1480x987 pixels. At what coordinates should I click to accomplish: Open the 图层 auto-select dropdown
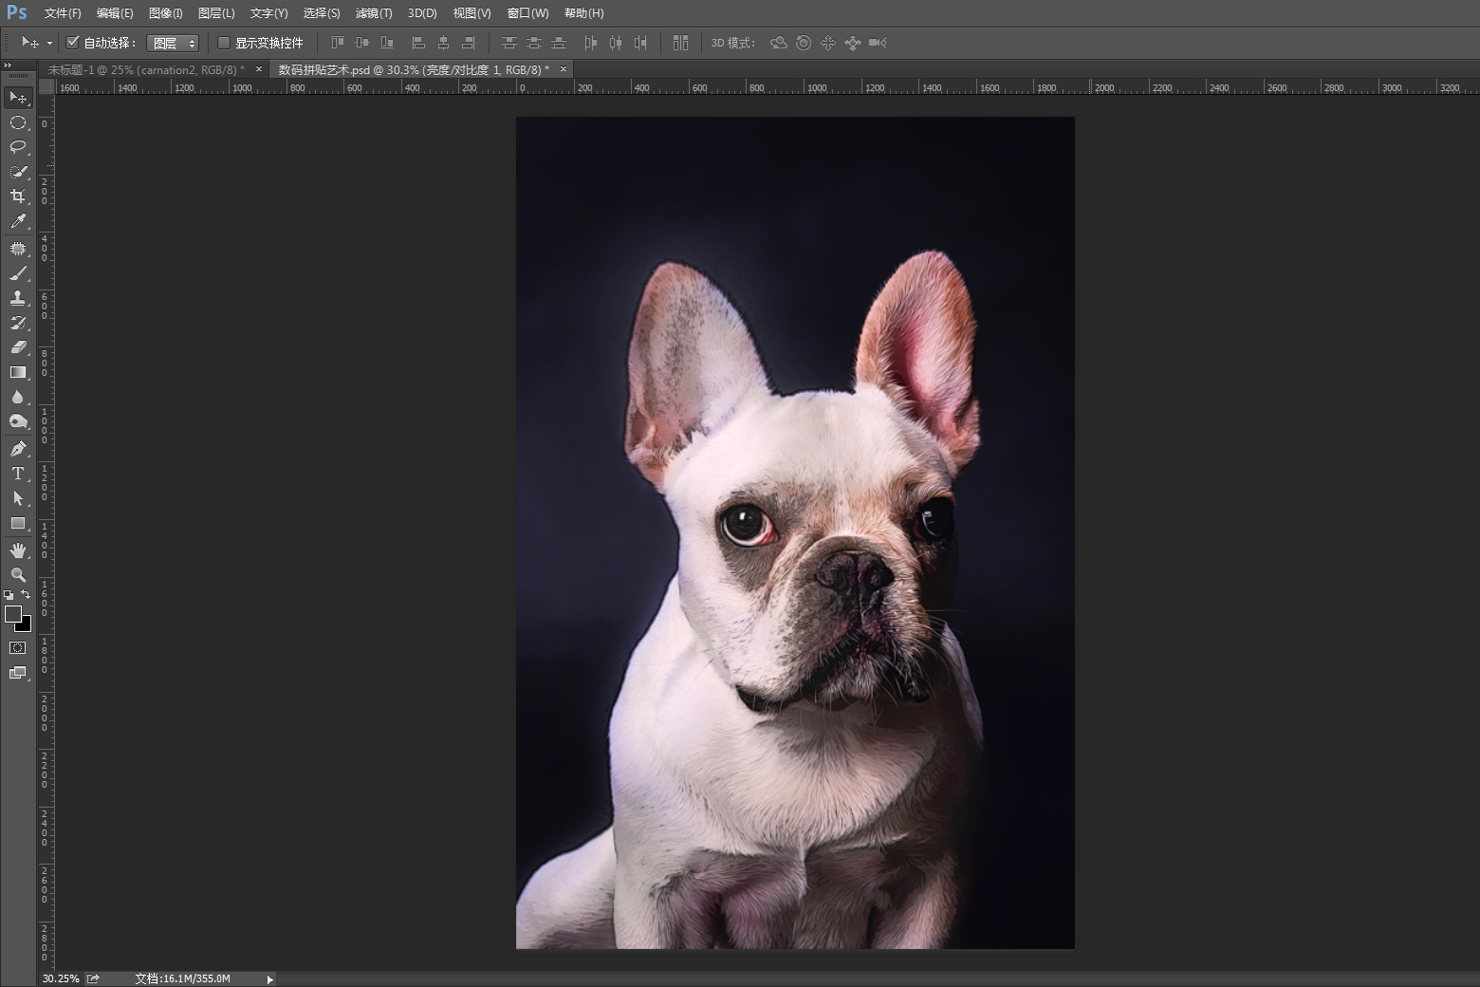tap(173, 44)
